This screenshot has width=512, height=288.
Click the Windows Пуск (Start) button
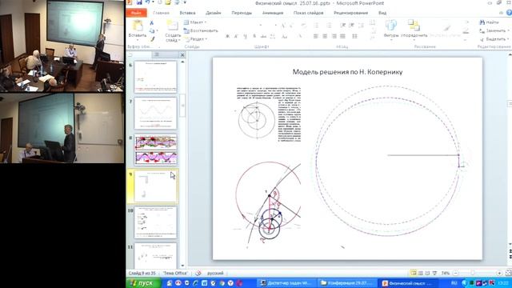[143, 283]
